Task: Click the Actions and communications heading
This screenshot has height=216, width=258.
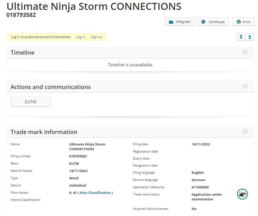Action: (51, 87)
